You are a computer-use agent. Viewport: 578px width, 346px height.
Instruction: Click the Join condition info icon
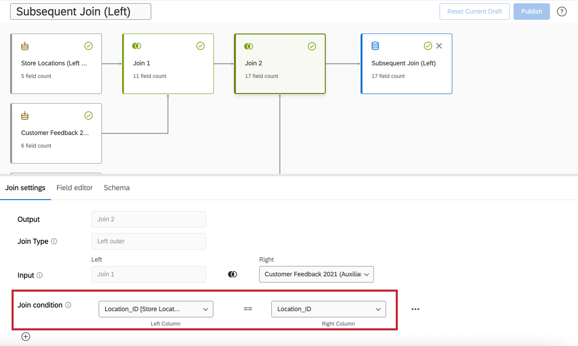(x=68, y=305)
